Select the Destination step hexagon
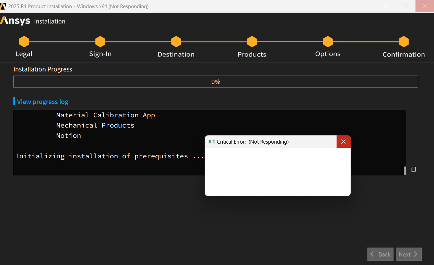 click(176, 42)
